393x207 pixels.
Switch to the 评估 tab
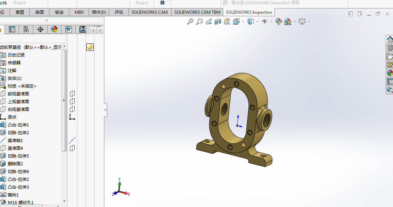[119, 12]
